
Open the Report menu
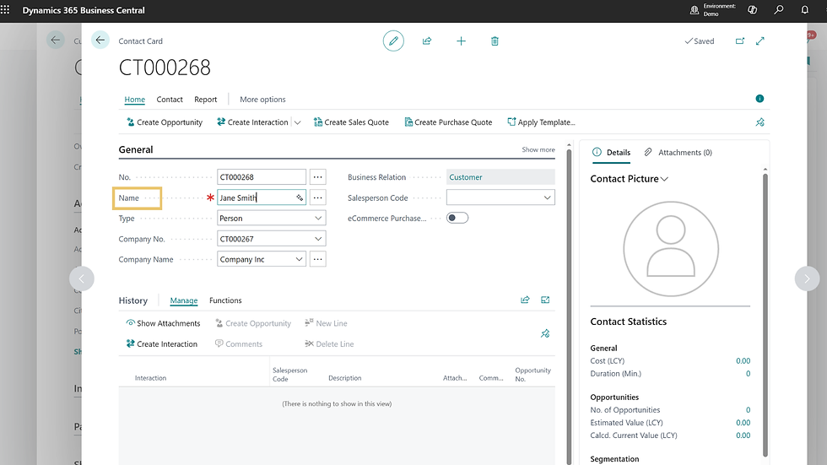point(205,99)
